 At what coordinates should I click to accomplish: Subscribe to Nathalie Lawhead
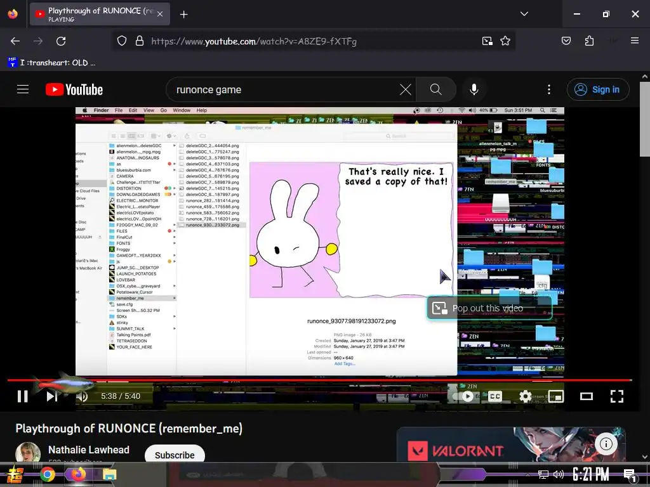point(175,455)
